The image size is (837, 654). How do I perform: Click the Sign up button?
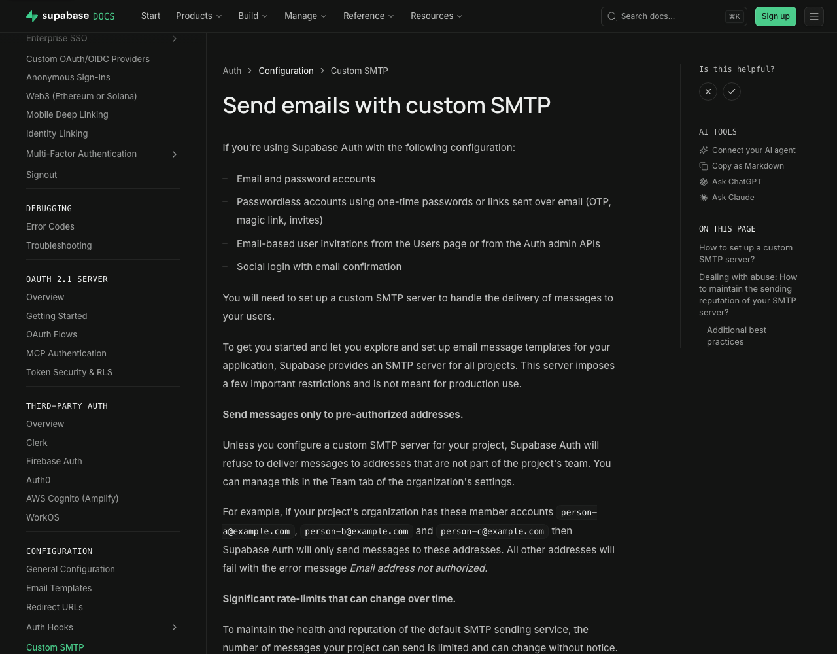point(776,16)
